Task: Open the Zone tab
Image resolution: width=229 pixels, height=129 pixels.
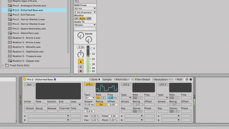Action: point(95,79)
